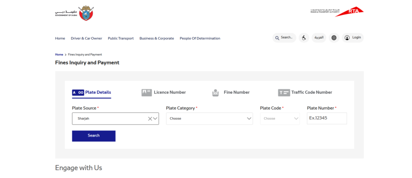The width and height of the screenshot is (412, 178).
Task: Click the Plate Code label
Action: (x=270, y=108)
